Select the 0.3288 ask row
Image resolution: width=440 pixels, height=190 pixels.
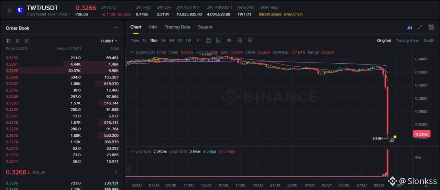[62, 77]
